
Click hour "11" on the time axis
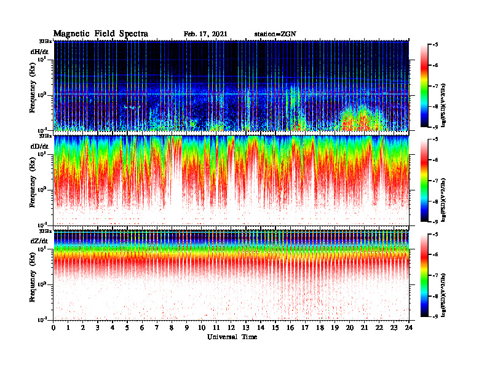pyautogui.click(x=216, y=327)
